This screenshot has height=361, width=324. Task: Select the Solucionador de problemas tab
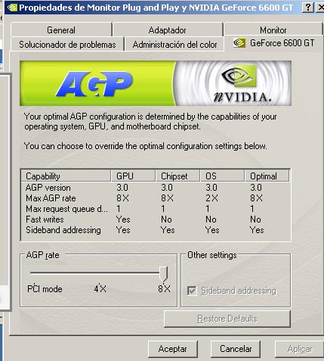(67, 45)
